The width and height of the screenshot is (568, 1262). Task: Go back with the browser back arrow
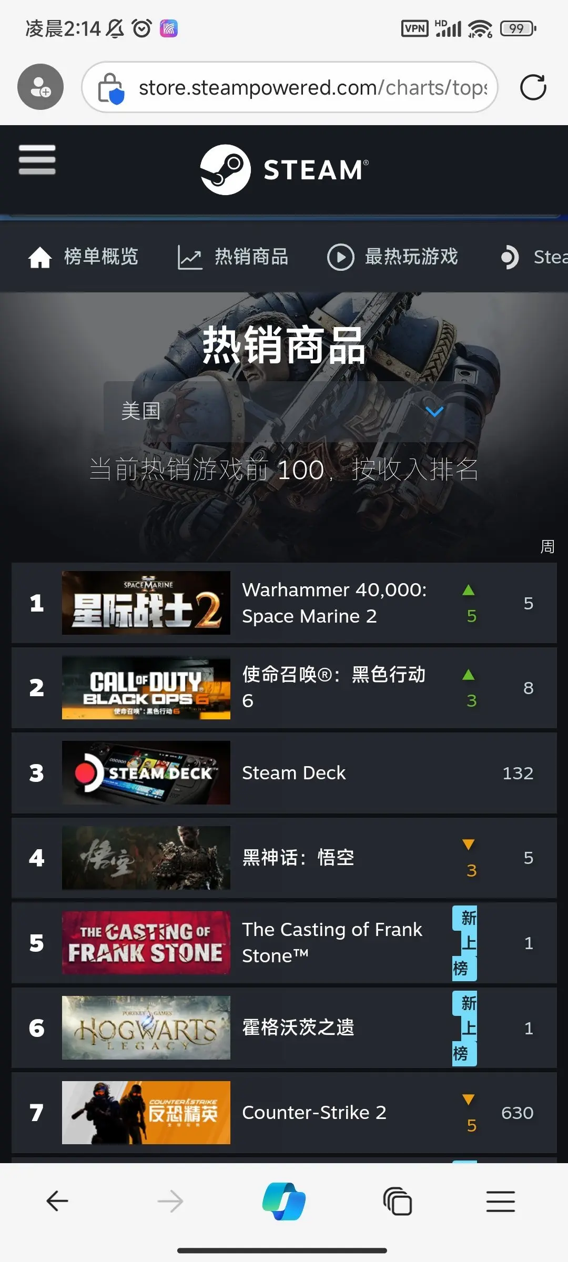pyautogui.click(x=57, y=1202)
